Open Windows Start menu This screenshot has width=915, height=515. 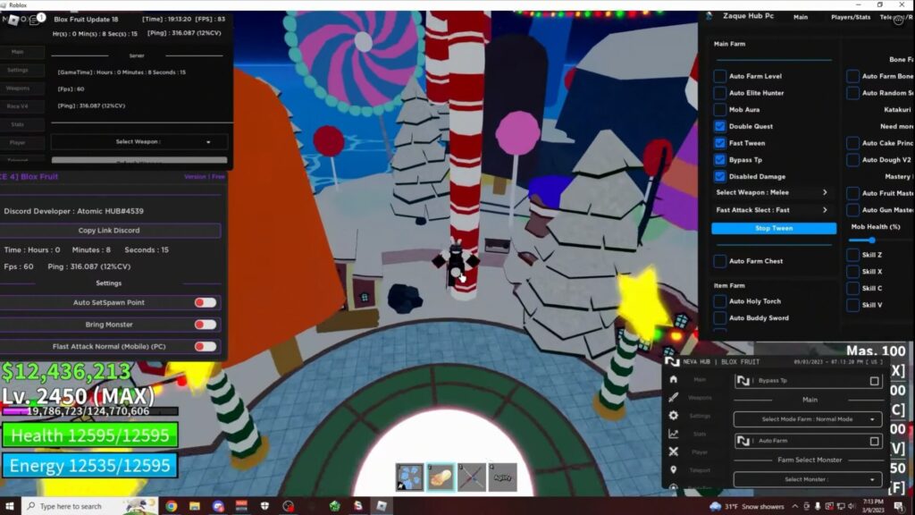pyautogui.click(x=10, y=506)
